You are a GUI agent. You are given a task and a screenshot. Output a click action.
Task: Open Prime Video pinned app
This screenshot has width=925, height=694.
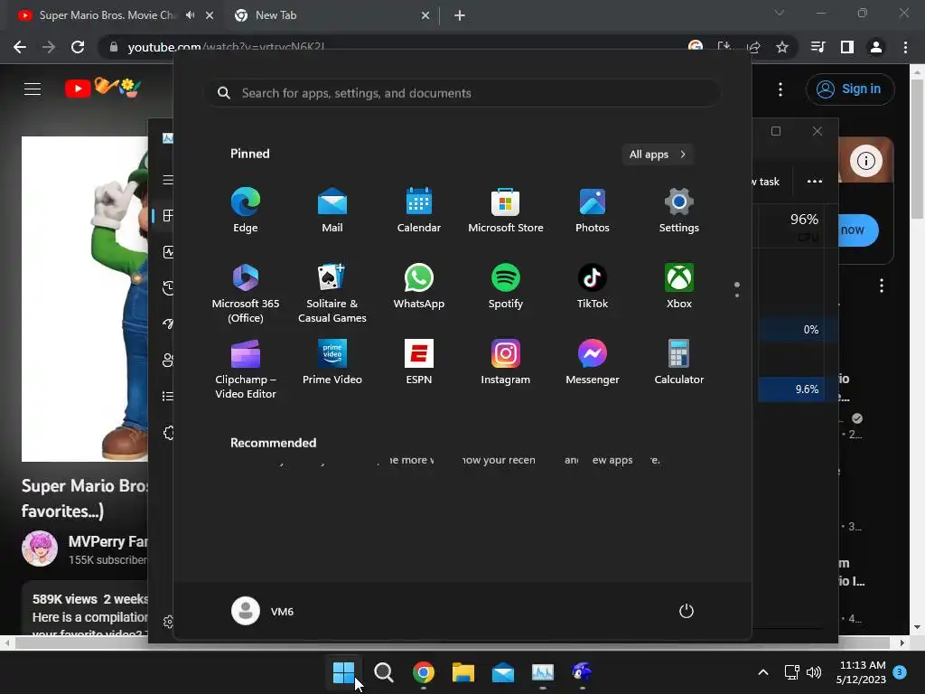tap(332, 362)
